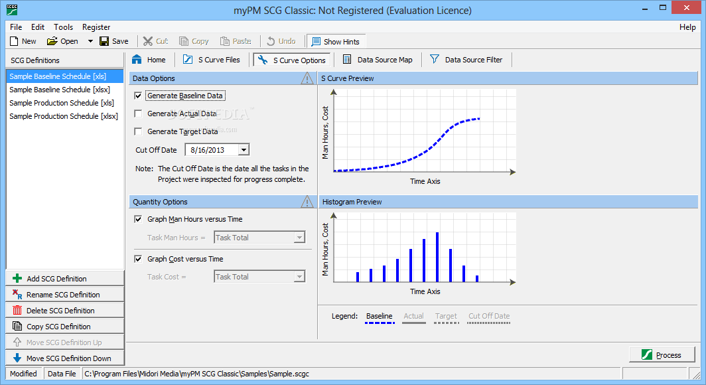Click the SCGC application logo in title bar

[x=12, y=9]
